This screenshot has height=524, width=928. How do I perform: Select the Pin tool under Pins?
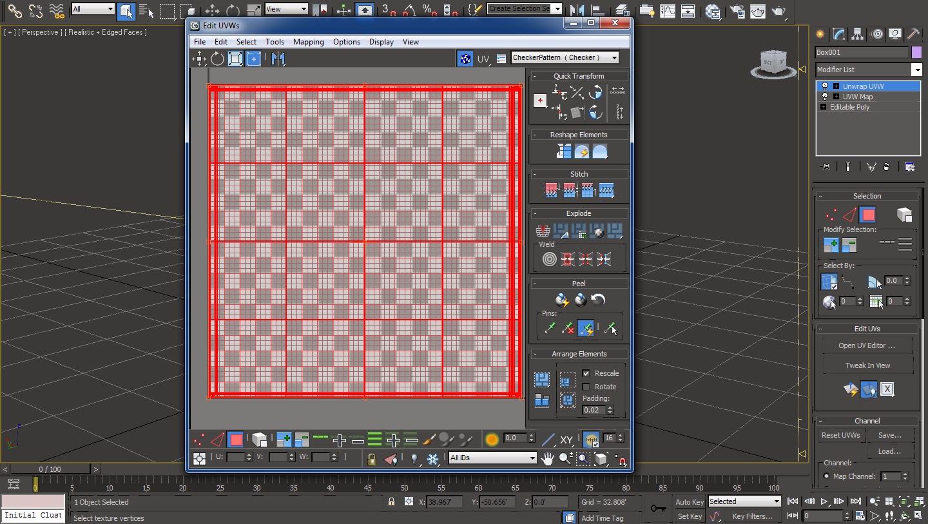(550, 329)
